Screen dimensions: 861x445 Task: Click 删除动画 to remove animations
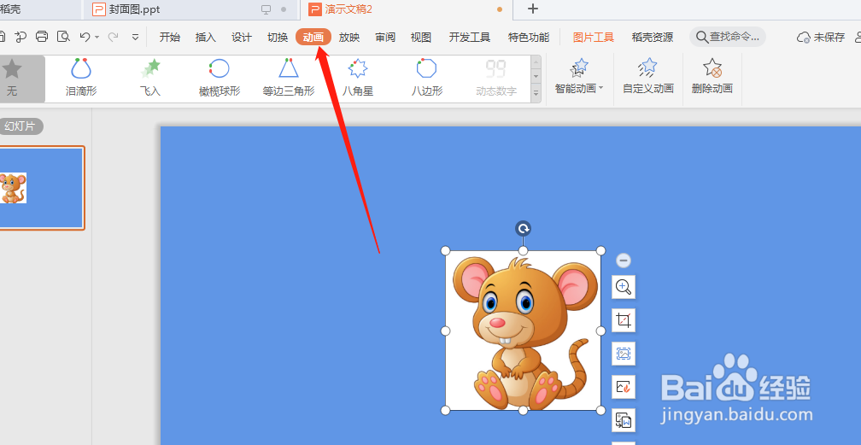(x=712, y=77)
